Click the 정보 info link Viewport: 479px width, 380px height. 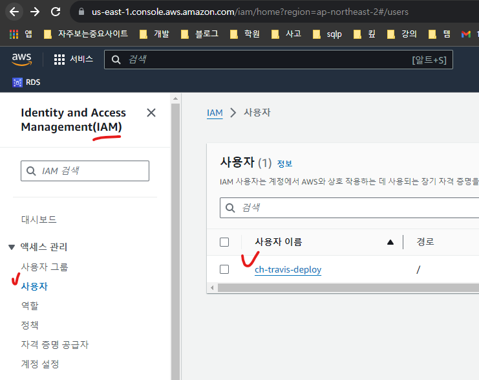[x=284, y=164]
